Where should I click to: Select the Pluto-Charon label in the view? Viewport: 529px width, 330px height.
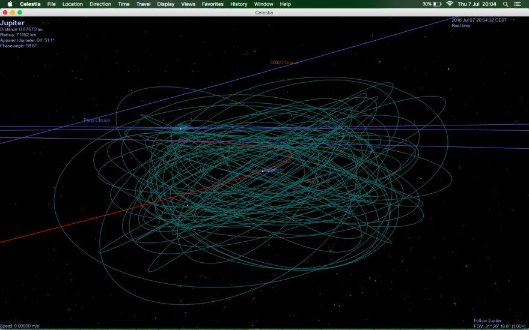(97, 121)
